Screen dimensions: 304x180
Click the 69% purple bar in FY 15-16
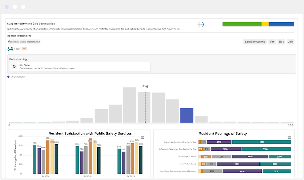click(39, 161)
